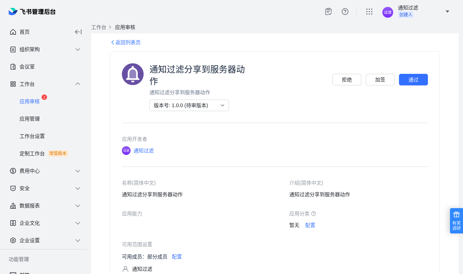463x274 pixels.
Task: Click the 应用开发者 label
Action: coord(135,139)
